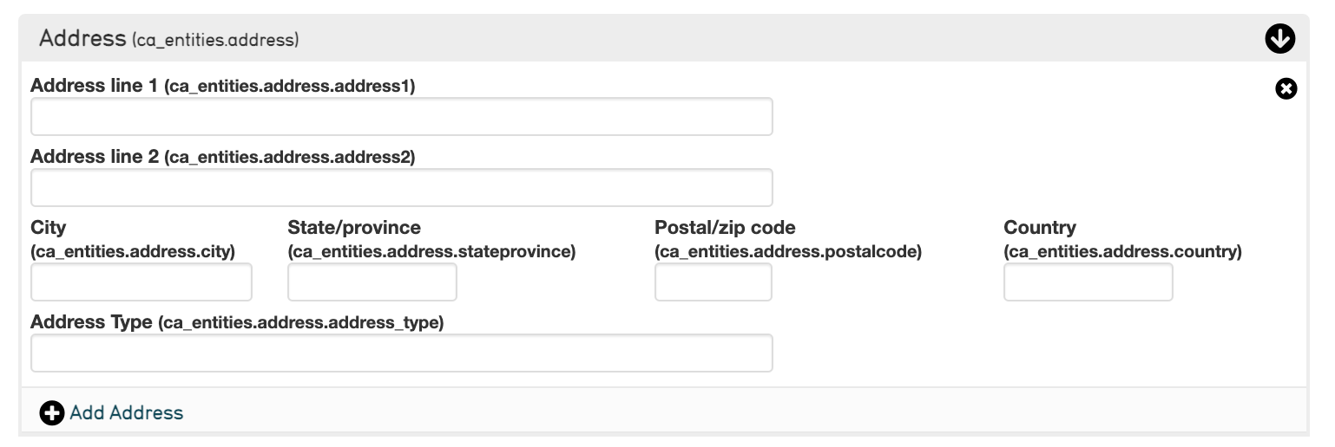Click the "Address Type" field label

tap(91, 322)
